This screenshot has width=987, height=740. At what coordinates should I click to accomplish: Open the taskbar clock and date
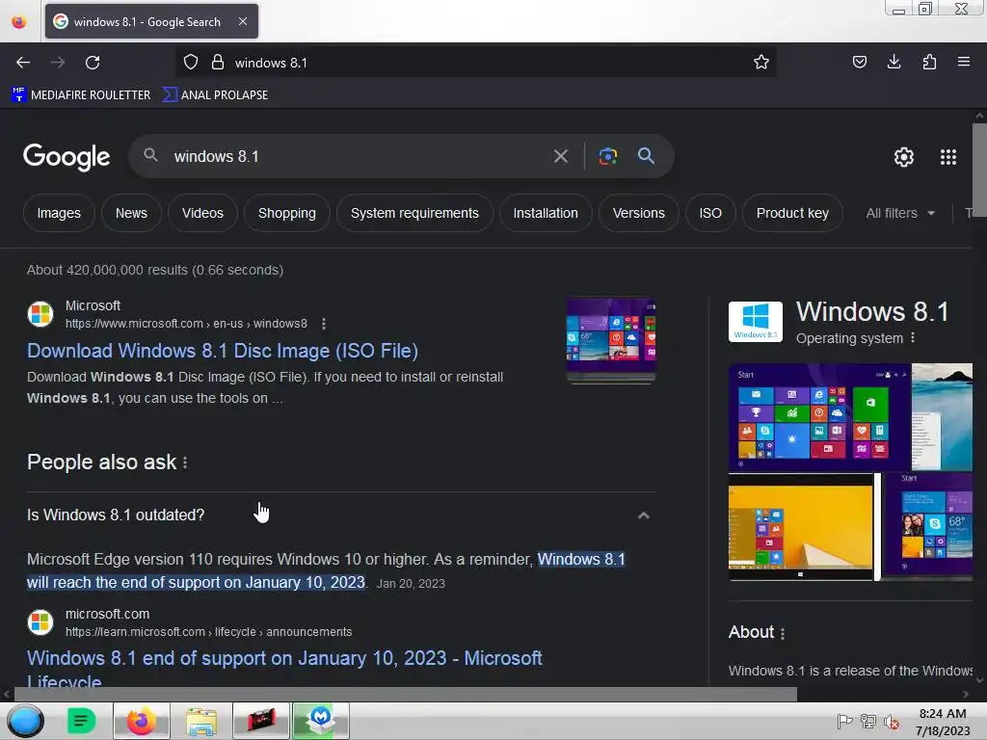[943, 722]
